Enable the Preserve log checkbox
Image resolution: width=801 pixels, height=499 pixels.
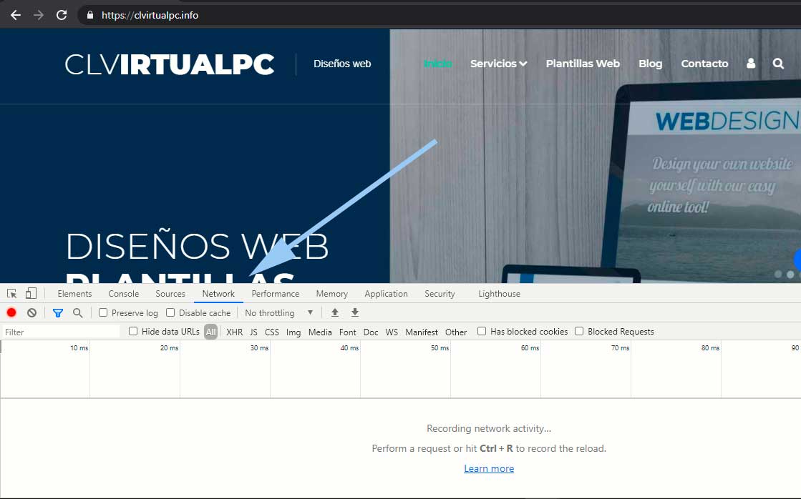click(103, 312)
